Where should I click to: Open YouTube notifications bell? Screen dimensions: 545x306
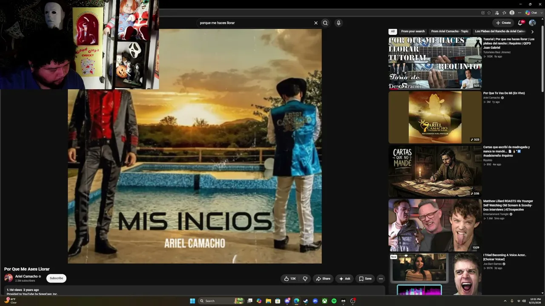[520, 23]
